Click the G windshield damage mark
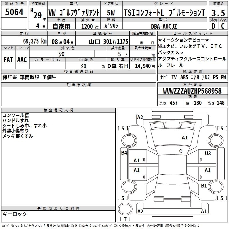This screenshot has width=229, height=229. [181, 151]
